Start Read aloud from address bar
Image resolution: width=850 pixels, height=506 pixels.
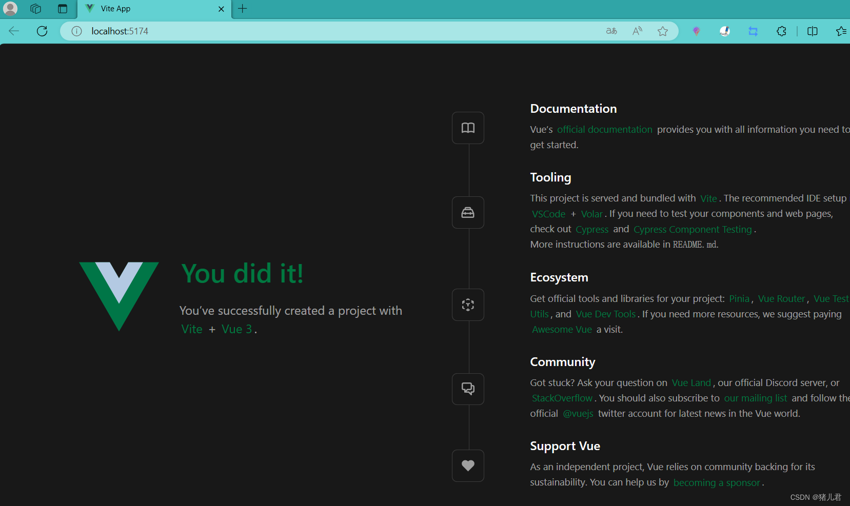tap(637, 31)
